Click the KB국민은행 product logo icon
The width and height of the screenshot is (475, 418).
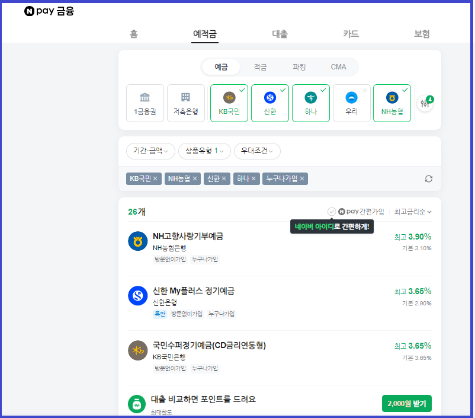tap(138, 350)
